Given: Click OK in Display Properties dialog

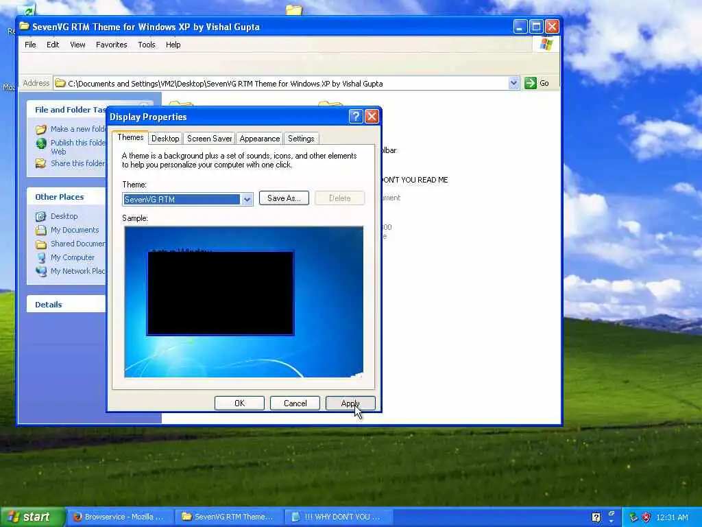Looking at the screenshot, I should 239,403.
